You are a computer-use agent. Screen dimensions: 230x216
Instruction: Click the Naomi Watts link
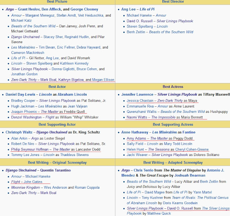[137, 117]
